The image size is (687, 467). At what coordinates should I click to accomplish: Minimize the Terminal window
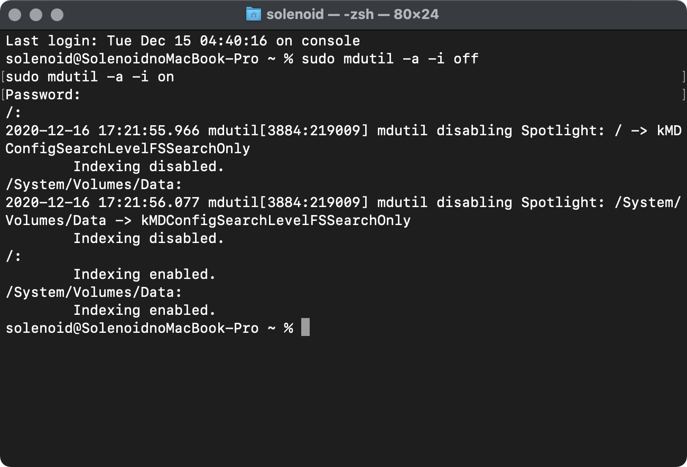click(x=36, y=15)
